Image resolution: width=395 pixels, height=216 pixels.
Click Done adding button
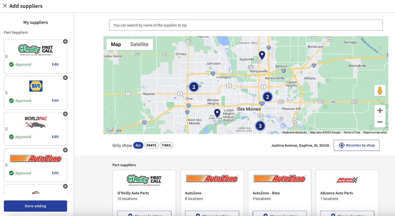point(36,206)
